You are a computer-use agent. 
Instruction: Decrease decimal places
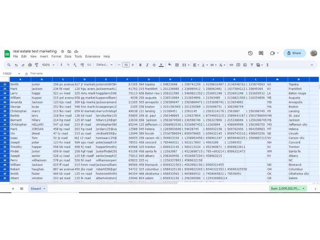click(x=75, y=65)
